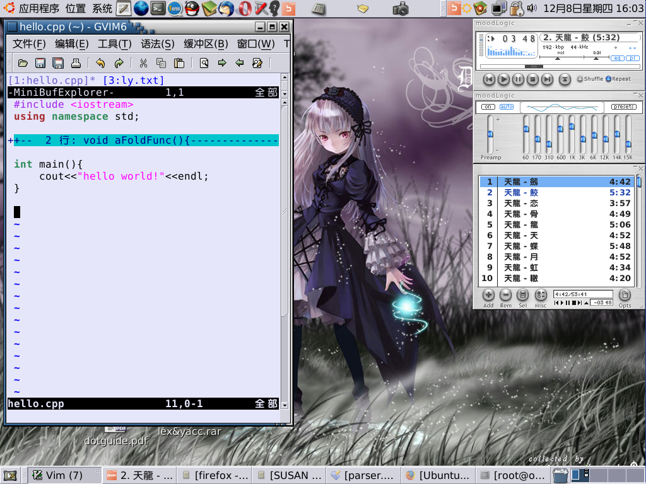The height and width of the screenshot is (484, 646).
Task: Toggle Repeat mode in moodLogic player
Action: (618, 79)
